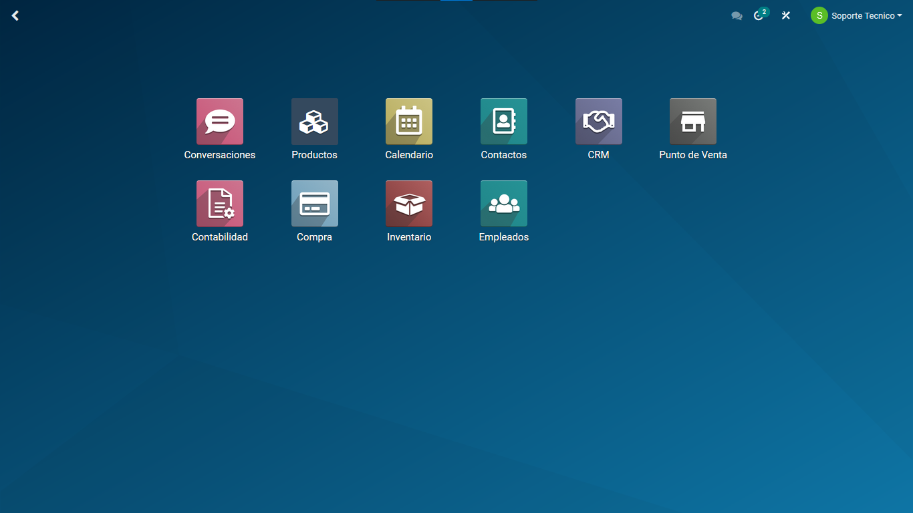Go back using the left chevron arrow
This screenshot has width=913, height=513.
point(15,15)
